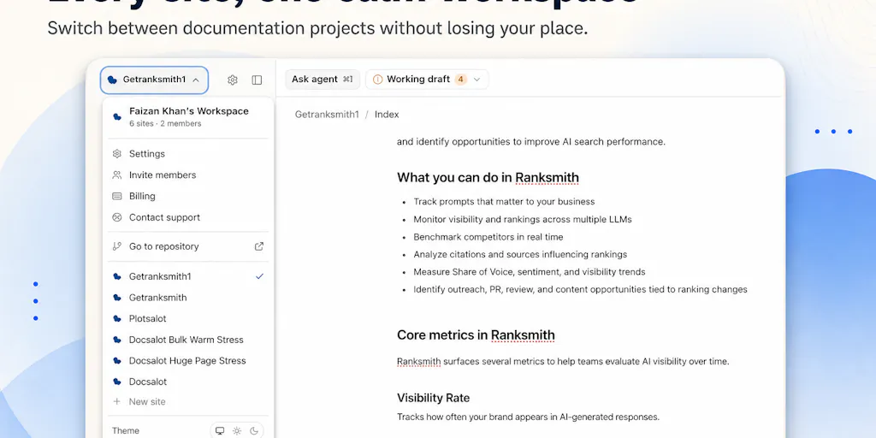Click the site icon beside Plotsalot

click(117, 318)
